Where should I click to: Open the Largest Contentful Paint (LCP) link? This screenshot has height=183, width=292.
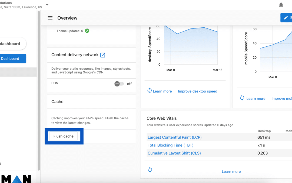(x=174, y=137)
